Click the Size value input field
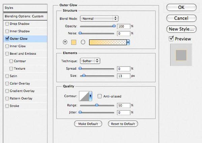 point(124,76)
